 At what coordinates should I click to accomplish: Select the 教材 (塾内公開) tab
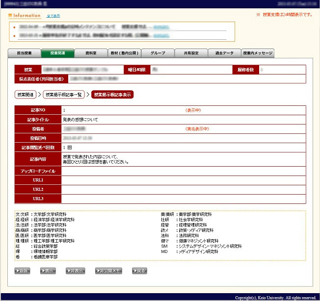point(124,53)
